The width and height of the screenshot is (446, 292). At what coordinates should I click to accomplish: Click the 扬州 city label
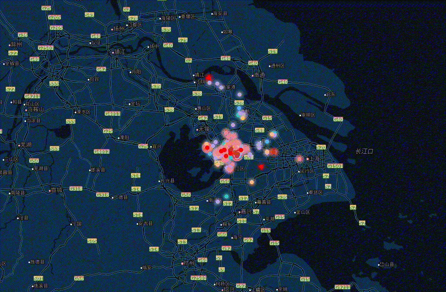point(119,29)
